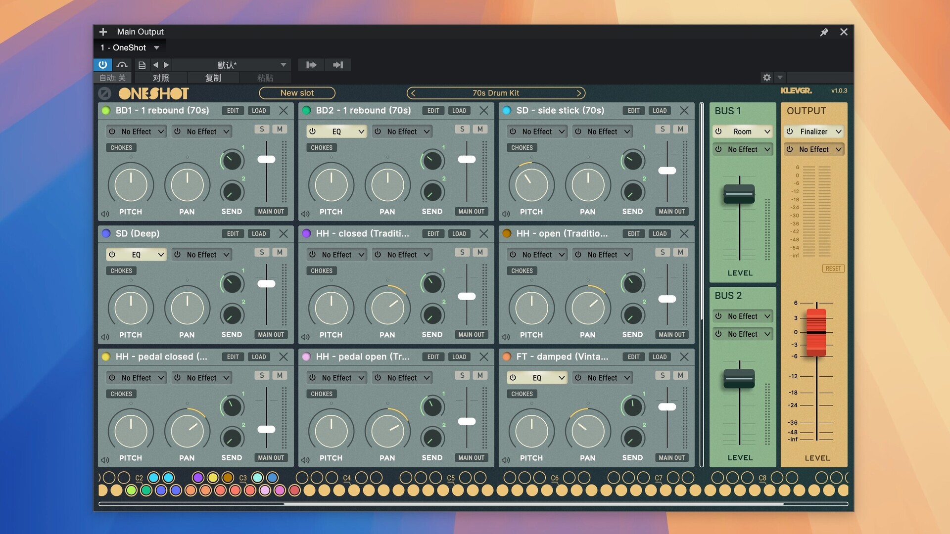Remove the HH - pedal open slot
The height and width of the screenshot is (534, 950).
pyautogui.click(x=484, y=356)
